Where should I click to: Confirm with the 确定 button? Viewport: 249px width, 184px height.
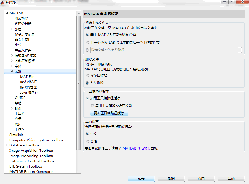point(141,179)
